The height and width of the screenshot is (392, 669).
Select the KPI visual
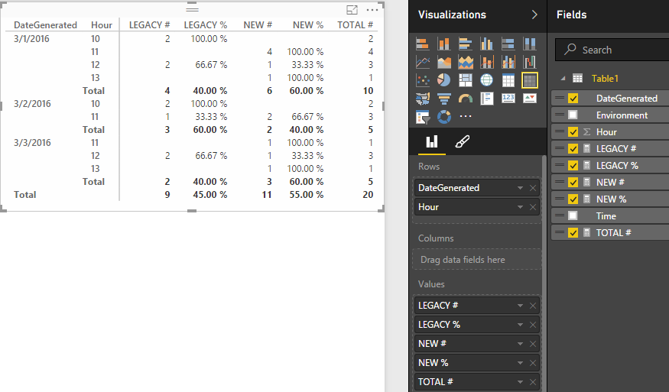(529, 99)
